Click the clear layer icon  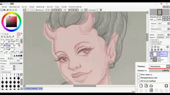158,50
